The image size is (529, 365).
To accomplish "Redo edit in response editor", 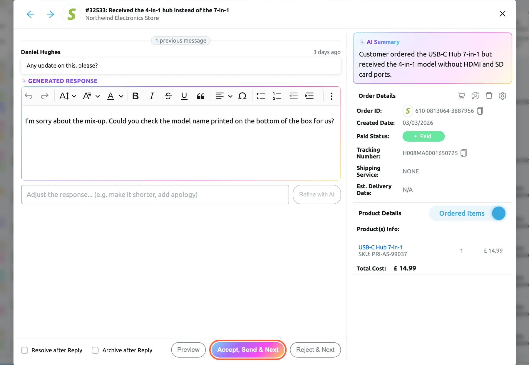I will tap(44, 96).
